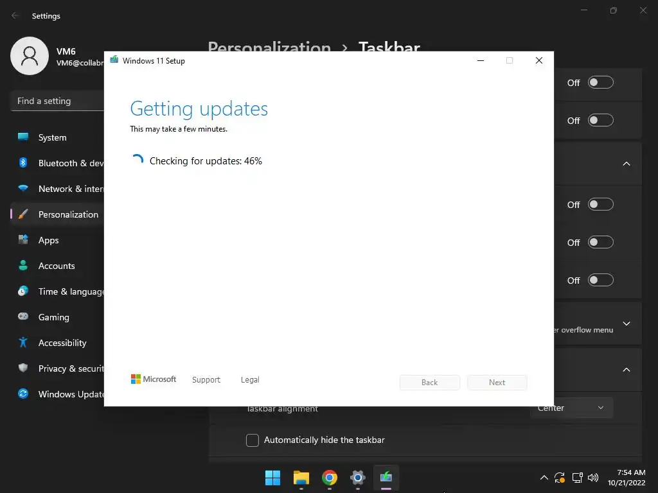
Task: Open the Start menu on taskbar
Action: (x=272, y=478)
